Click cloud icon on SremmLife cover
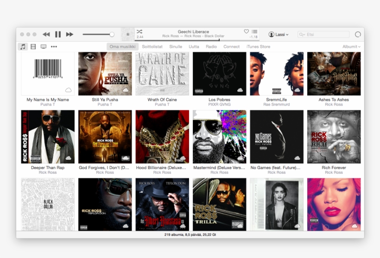 pyautogui.click(x=297, y=90)
